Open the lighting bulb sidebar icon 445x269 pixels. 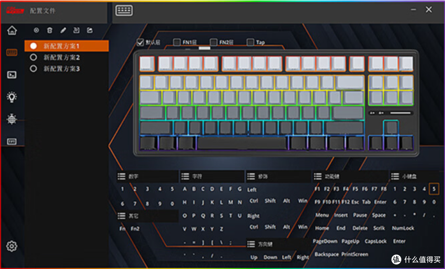tap(12, 97)
